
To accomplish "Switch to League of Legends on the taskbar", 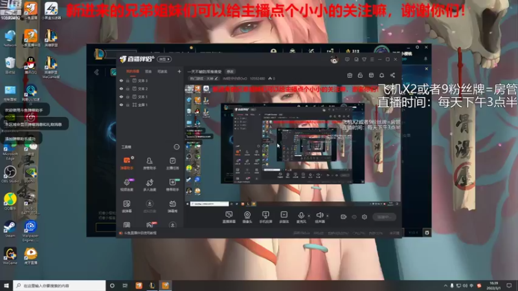I will pyautogui.click(x=152, y=285).
